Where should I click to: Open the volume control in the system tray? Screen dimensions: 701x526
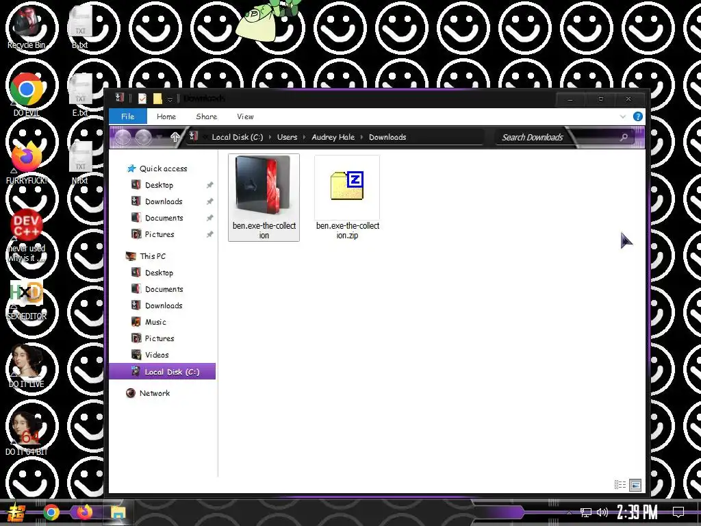[x=602, y=512]
